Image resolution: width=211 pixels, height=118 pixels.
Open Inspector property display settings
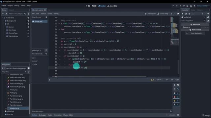(x=208, y=21)
